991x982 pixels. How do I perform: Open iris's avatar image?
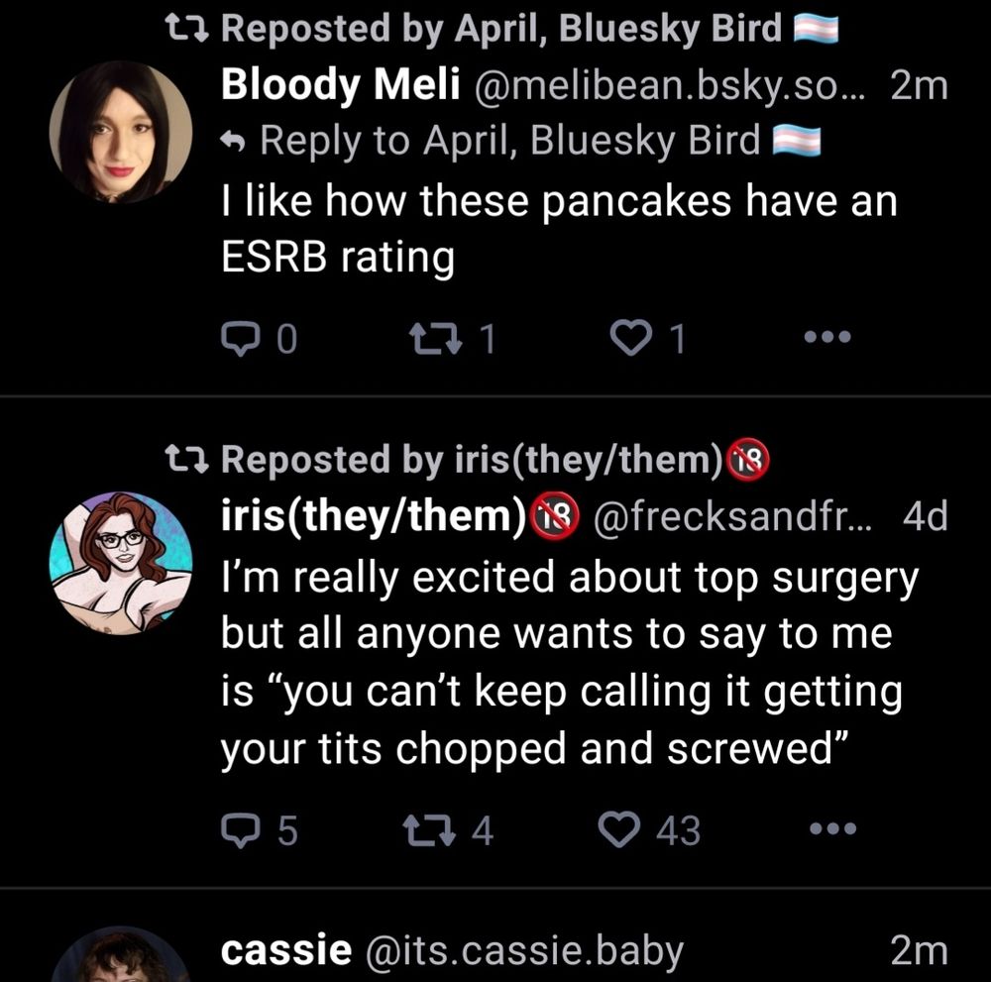click(x=119, y=565)
